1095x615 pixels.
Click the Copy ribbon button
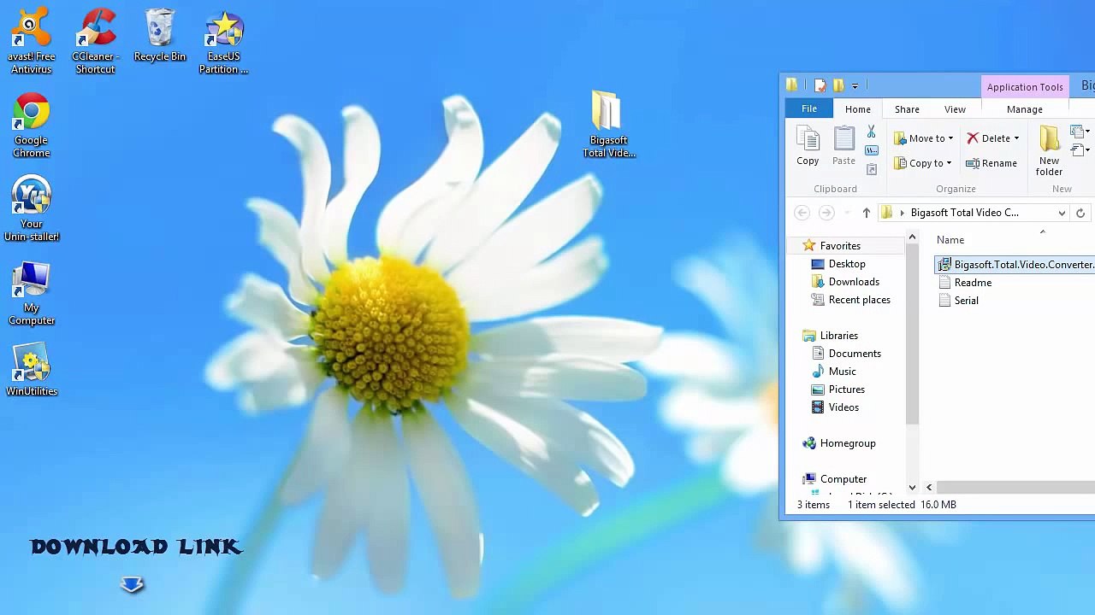pyautogui.click(x=808, y=145)
